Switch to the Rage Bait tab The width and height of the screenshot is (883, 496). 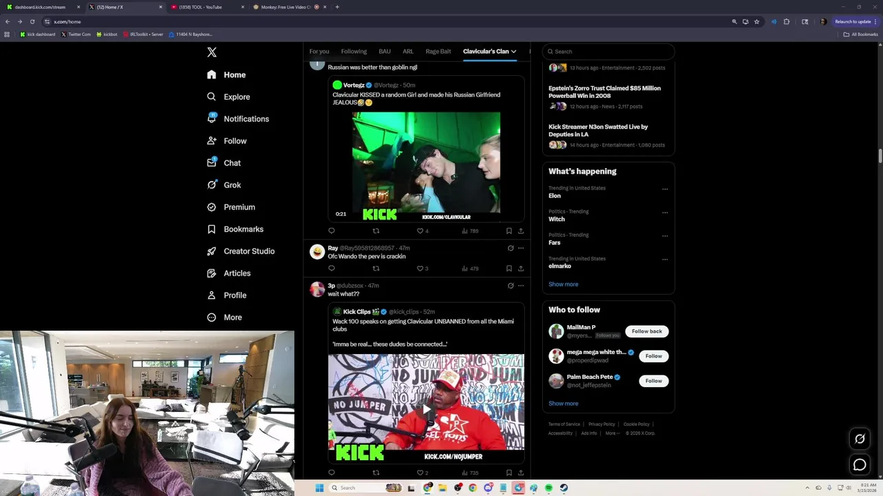click(438, 51)
